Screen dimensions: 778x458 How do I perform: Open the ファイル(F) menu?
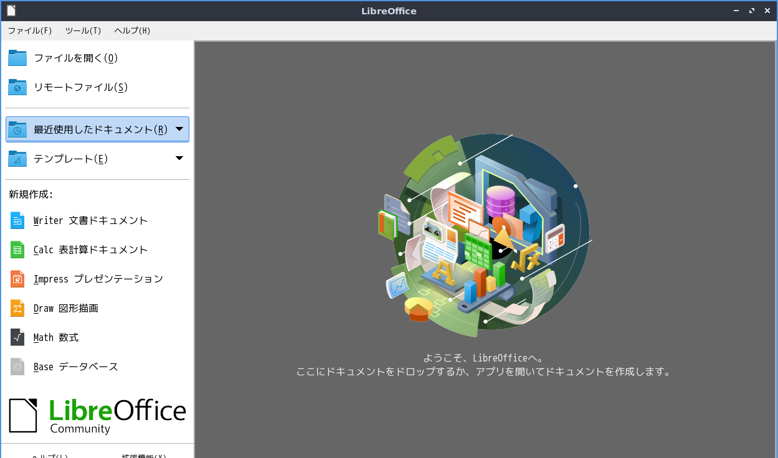click(30, 30)
